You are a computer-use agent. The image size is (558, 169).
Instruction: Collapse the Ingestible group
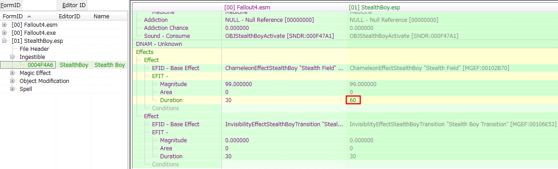12,57
